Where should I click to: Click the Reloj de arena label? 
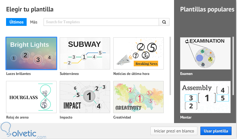[x=18, y=117]
